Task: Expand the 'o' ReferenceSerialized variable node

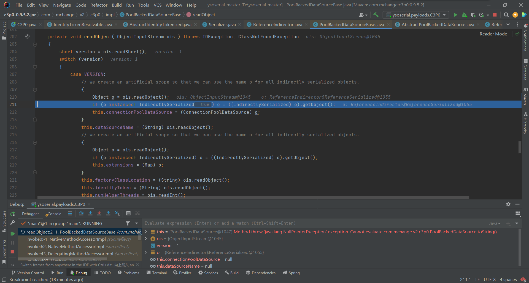Action: pyautogui.click(x=146, y=253)
